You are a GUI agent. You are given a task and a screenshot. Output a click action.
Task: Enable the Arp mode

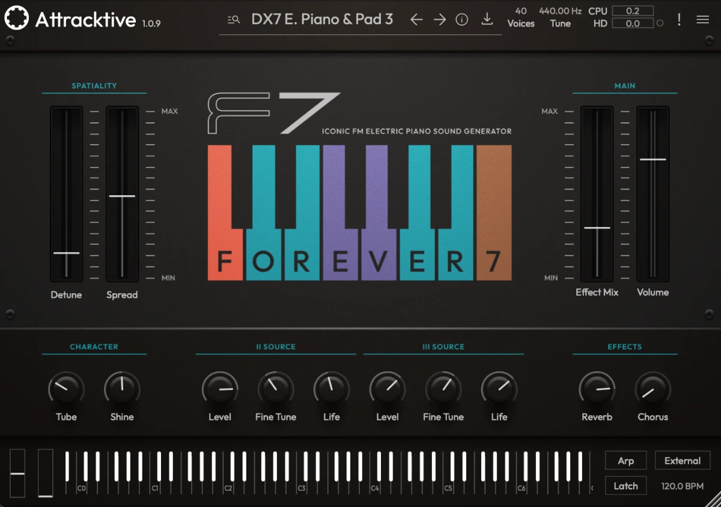625,461
